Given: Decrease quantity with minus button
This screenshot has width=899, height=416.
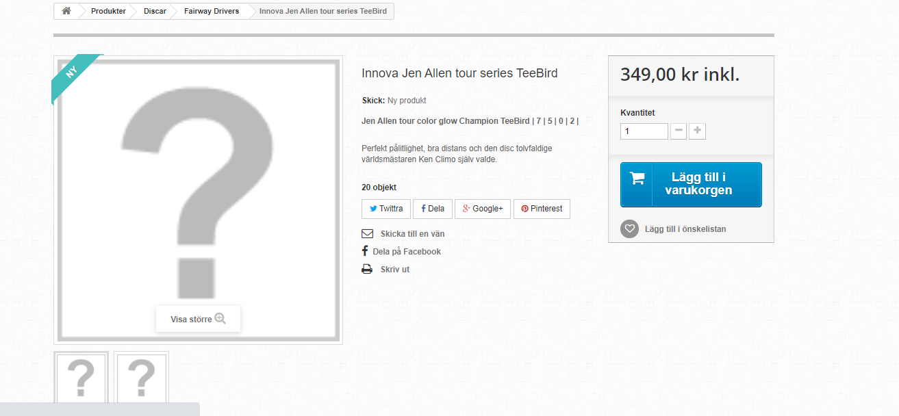Looking at the screenshot, I should 679,131.
